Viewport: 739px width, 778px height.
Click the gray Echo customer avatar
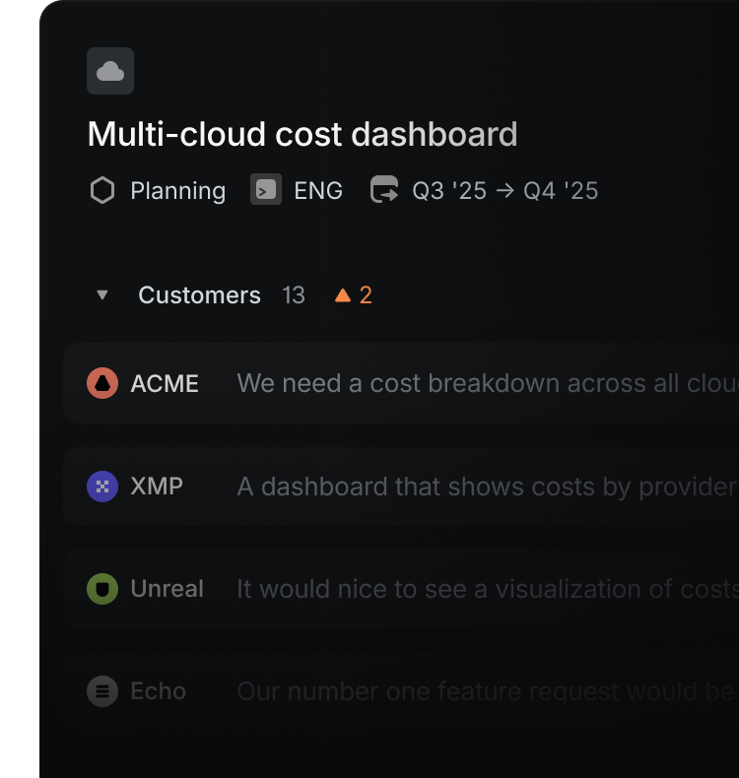coord(102,691)
